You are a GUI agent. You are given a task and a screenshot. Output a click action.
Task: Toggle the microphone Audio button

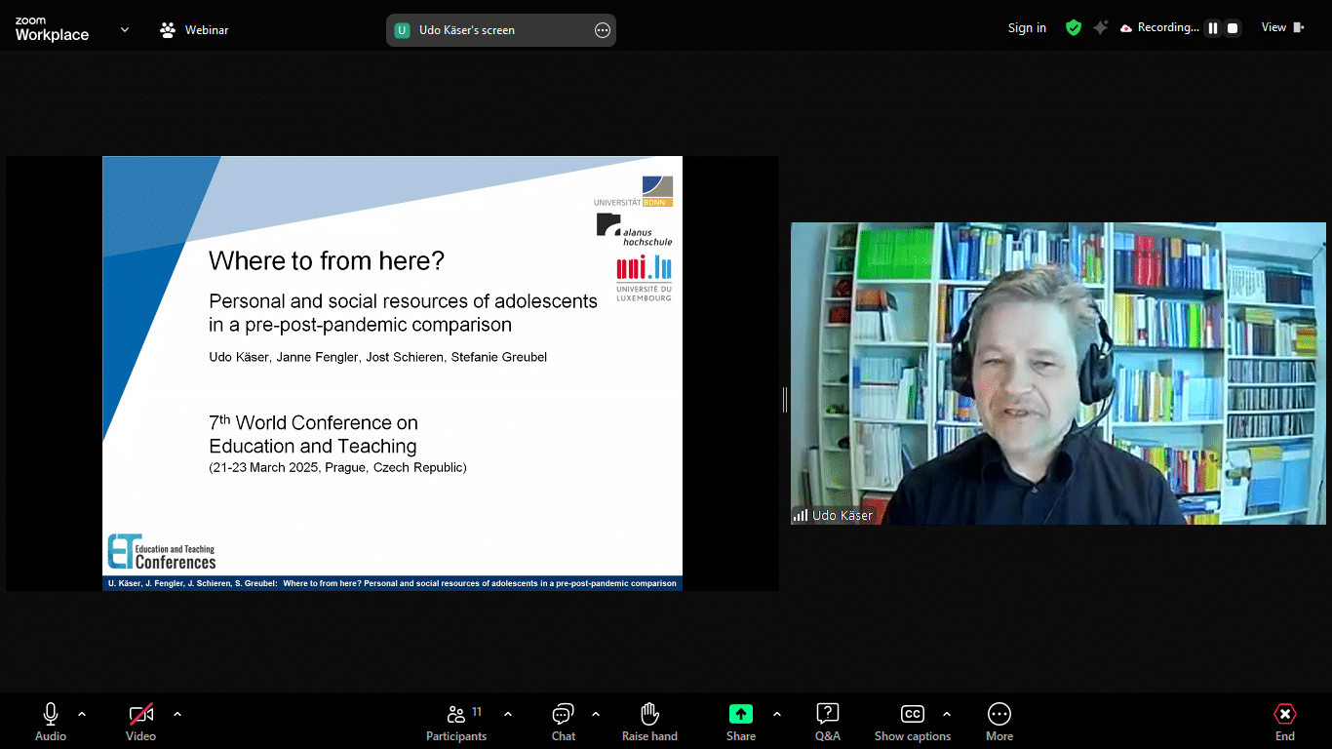[51, 722]
